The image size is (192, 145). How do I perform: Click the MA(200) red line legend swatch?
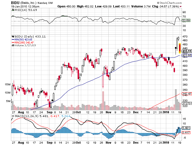13,42
